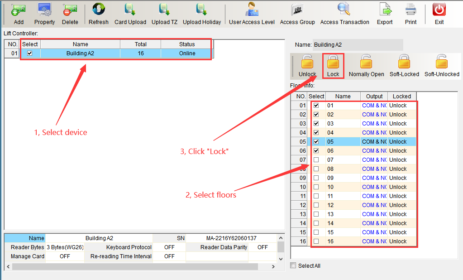This screenshot has height=280, width=463.
Task: Uncheck the floor 01 checkbox
Action: 316,106
